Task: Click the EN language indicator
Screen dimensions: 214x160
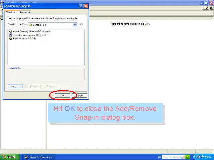Action: pyautogui.click(x=159, y=157)
